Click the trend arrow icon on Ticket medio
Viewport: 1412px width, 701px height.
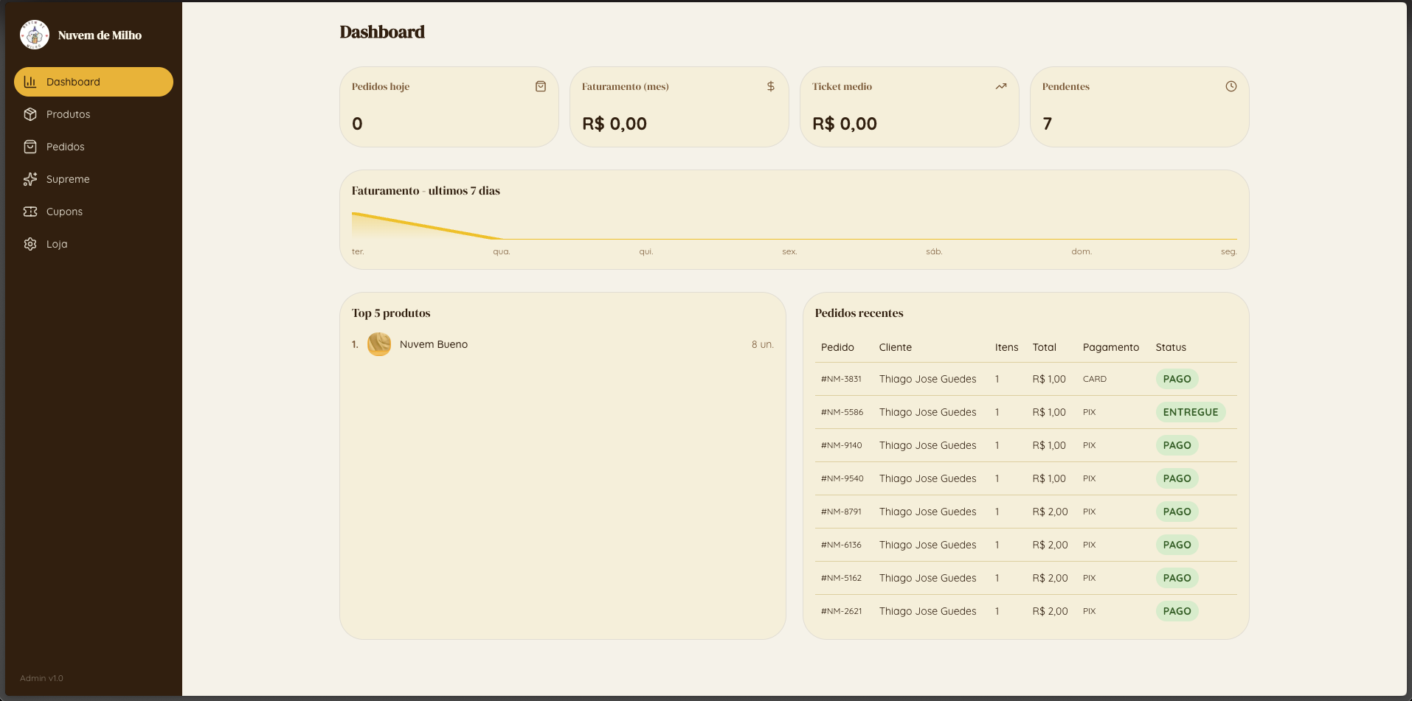click(x=1001, y=86)
